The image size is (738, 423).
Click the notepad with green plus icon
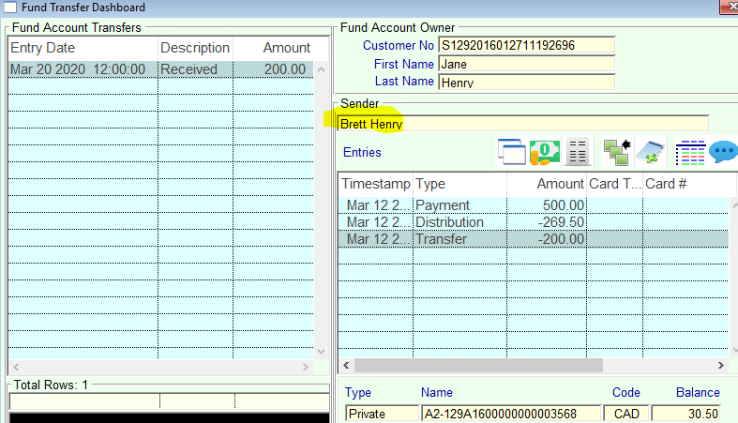tap(650, 152)
